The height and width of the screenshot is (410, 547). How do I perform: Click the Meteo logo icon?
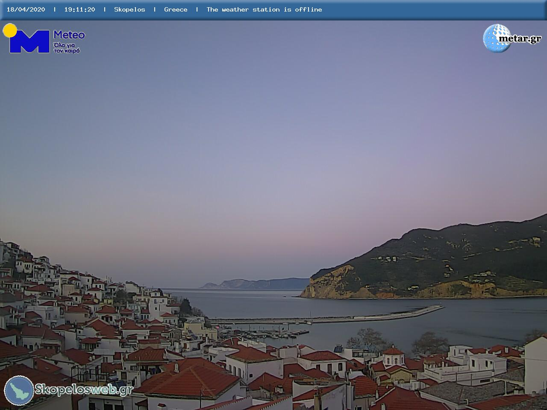coord(26,38)
